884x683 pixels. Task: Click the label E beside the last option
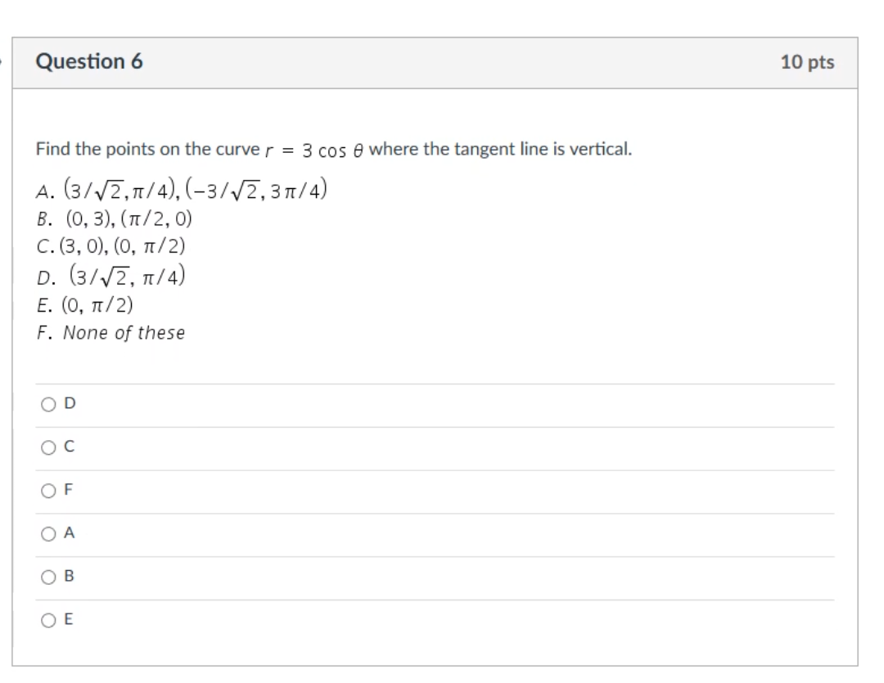pos(69,619)
